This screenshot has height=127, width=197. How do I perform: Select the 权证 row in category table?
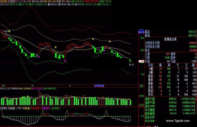[171, 91]
